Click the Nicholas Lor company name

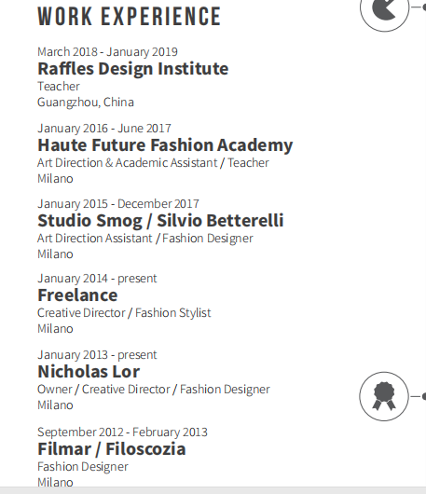point(89,372)
